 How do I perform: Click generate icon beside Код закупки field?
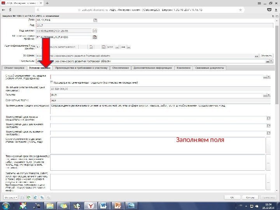(x=95, y=31)
